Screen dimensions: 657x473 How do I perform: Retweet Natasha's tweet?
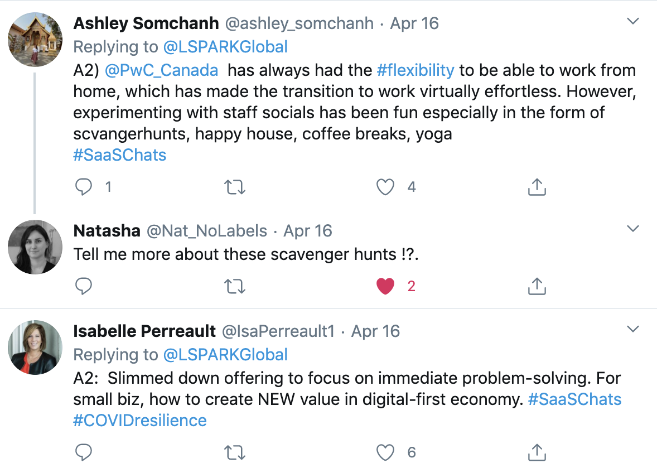(x=235, y=286)
